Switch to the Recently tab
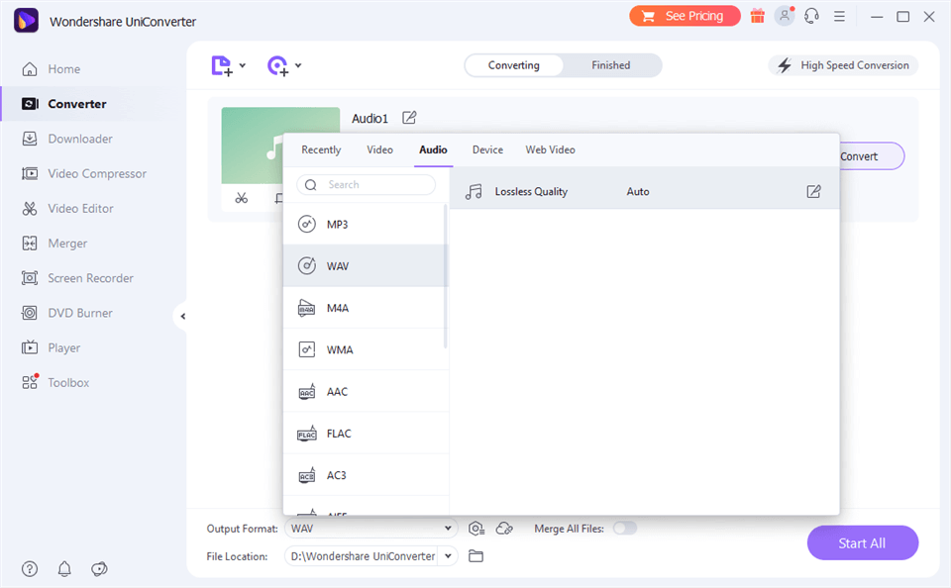The width and height of the screenshot is (951, 588). [321, 149]
